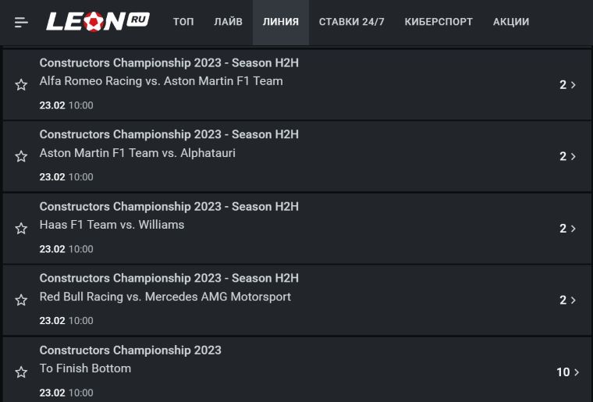Go to СТАВКИ 24/7 section
593x402 pixels.
coord(351,22)
